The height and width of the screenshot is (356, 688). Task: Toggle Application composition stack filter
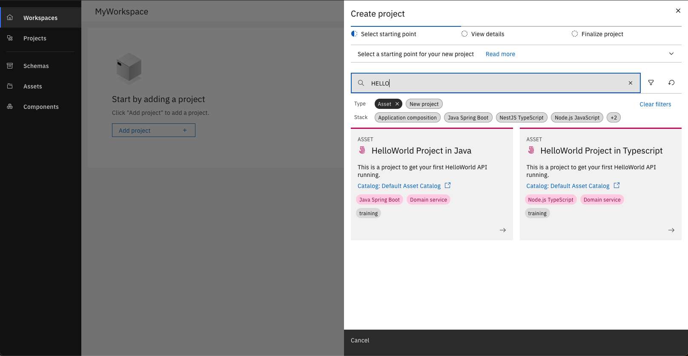[407, 117]
